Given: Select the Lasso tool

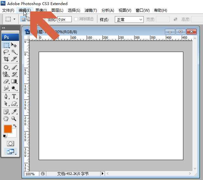Looking at the screenshot, I should click(6, 52).
